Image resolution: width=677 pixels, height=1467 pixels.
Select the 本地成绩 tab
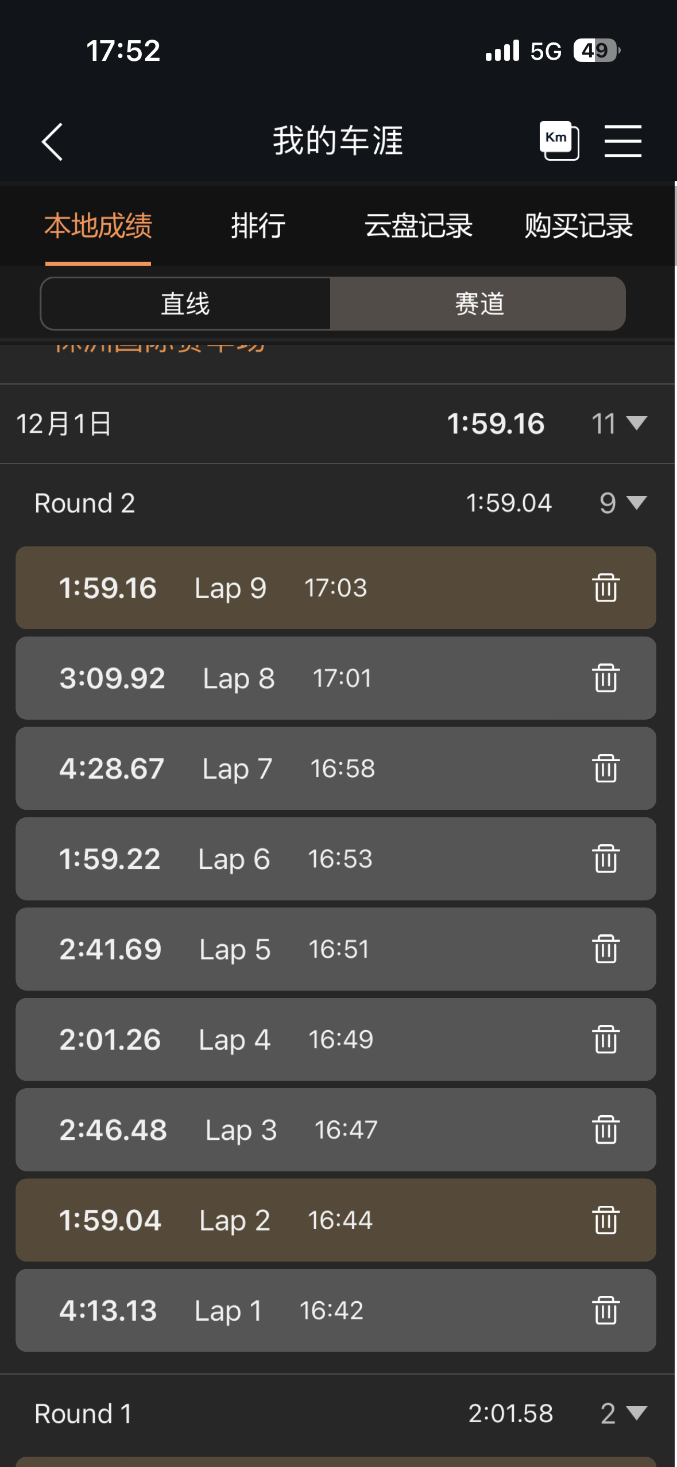coord(98,226)
